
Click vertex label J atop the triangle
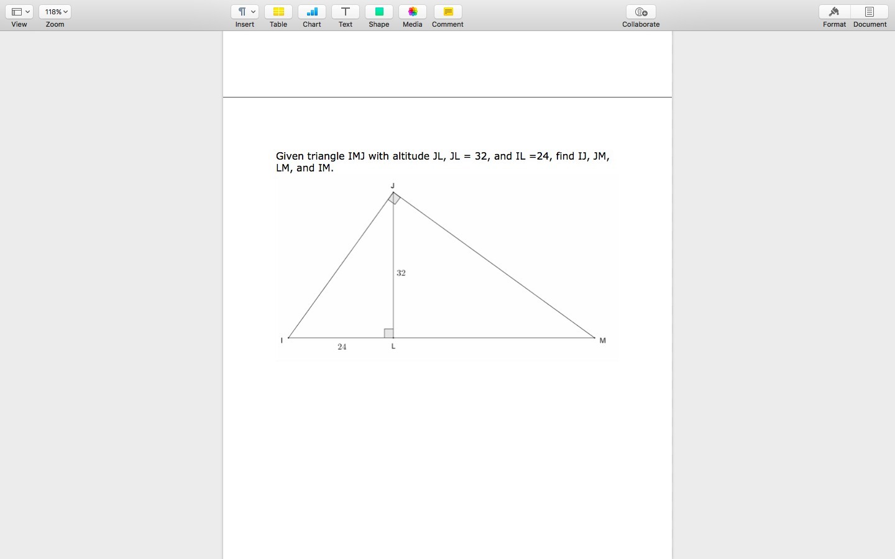tap(393, 186)
